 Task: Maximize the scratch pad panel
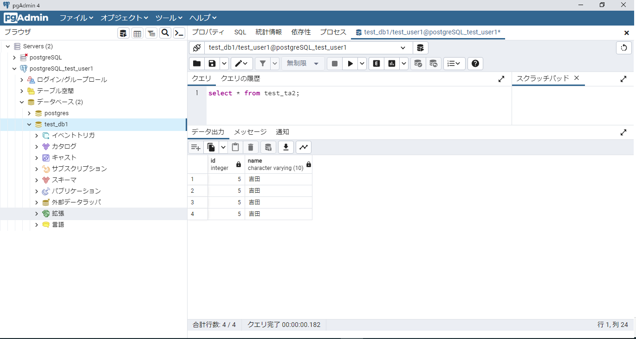coord(623,79)
